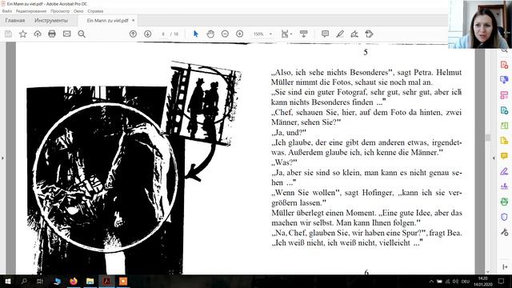Open the sign document tool
The width and height of the screenshot is (512, 288).
click(354, 34)
